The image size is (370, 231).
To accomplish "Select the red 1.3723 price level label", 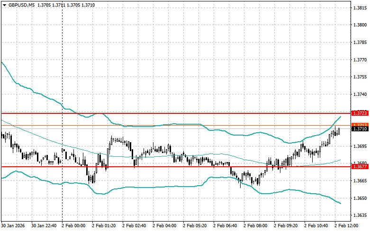I will click(360, 113).
